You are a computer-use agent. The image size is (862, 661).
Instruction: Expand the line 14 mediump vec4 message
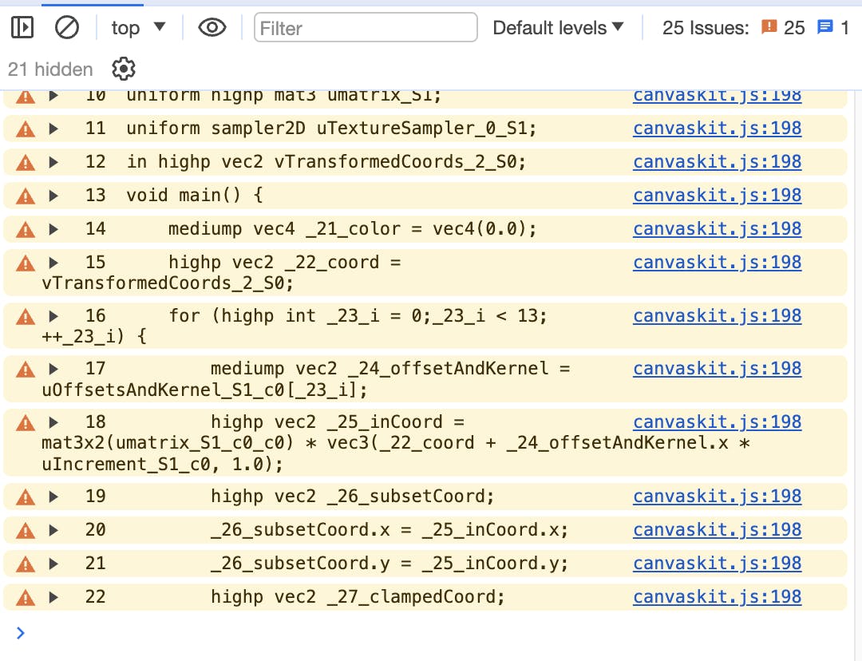(x=53, y=229)
